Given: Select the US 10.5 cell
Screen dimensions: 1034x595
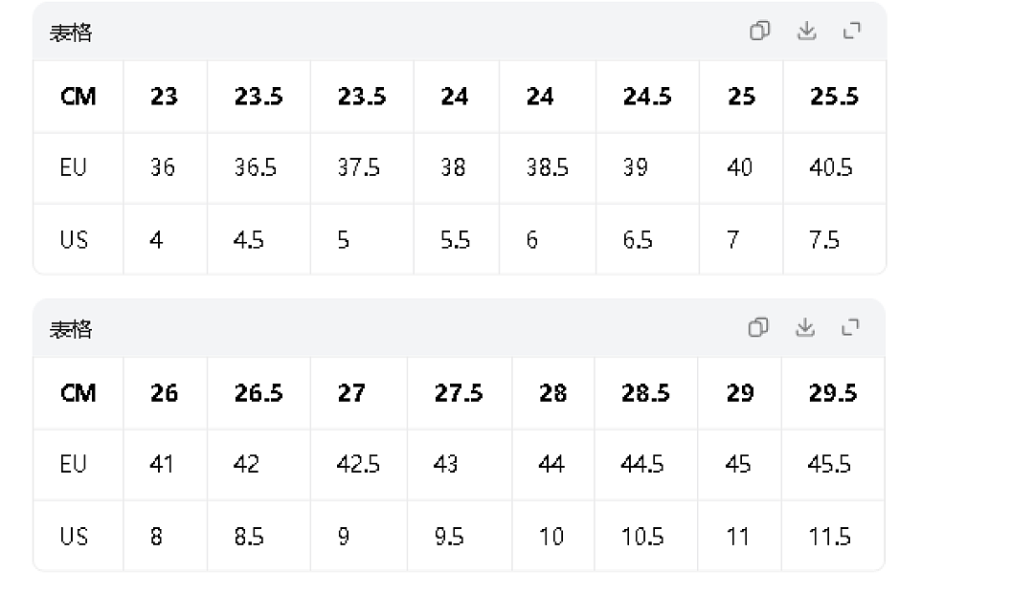Looking at the screenshot, I should tap(645, 537).
